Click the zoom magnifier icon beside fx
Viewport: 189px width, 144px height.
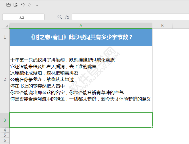coord(60,17)
